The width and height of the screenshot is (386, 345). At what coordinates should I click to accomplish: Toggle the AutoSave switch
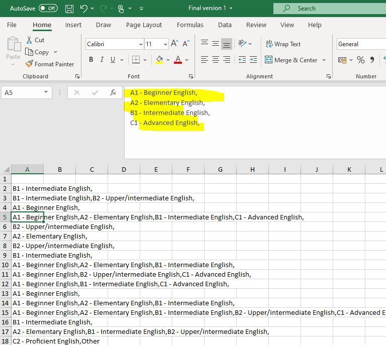point(48,9)
